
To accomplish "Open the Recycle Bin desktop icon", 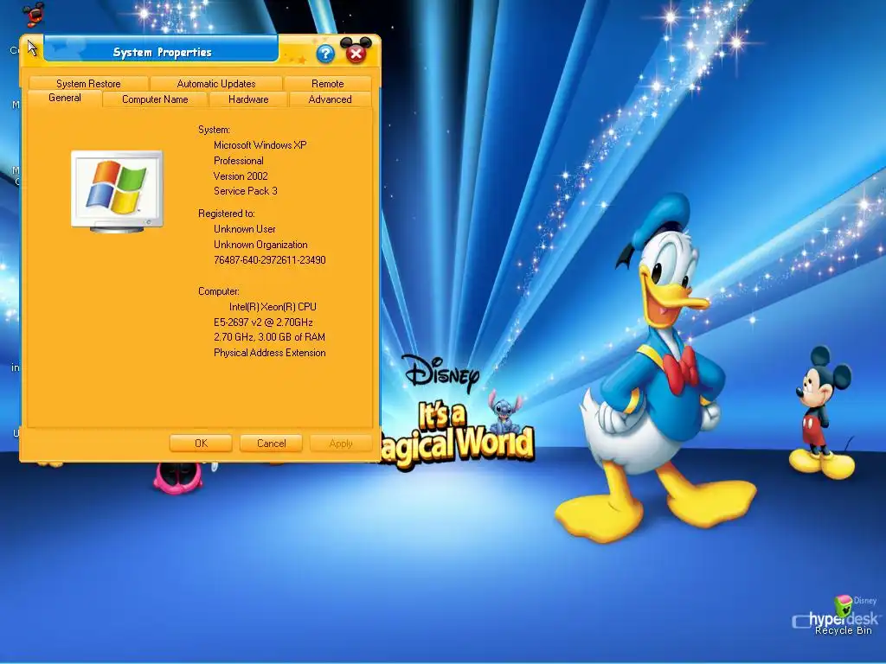I will tap(843, 616).
